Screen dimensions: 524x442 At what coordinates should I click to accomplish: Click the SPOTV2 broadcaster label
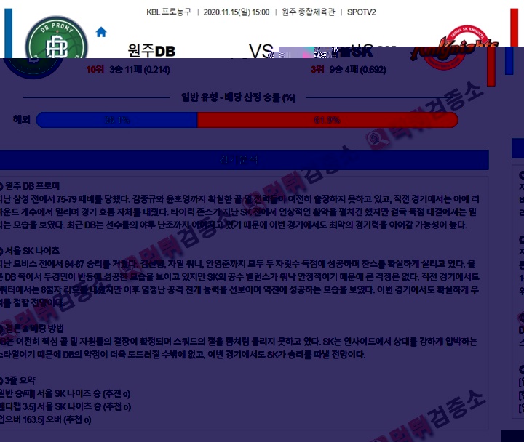[361, 12]
